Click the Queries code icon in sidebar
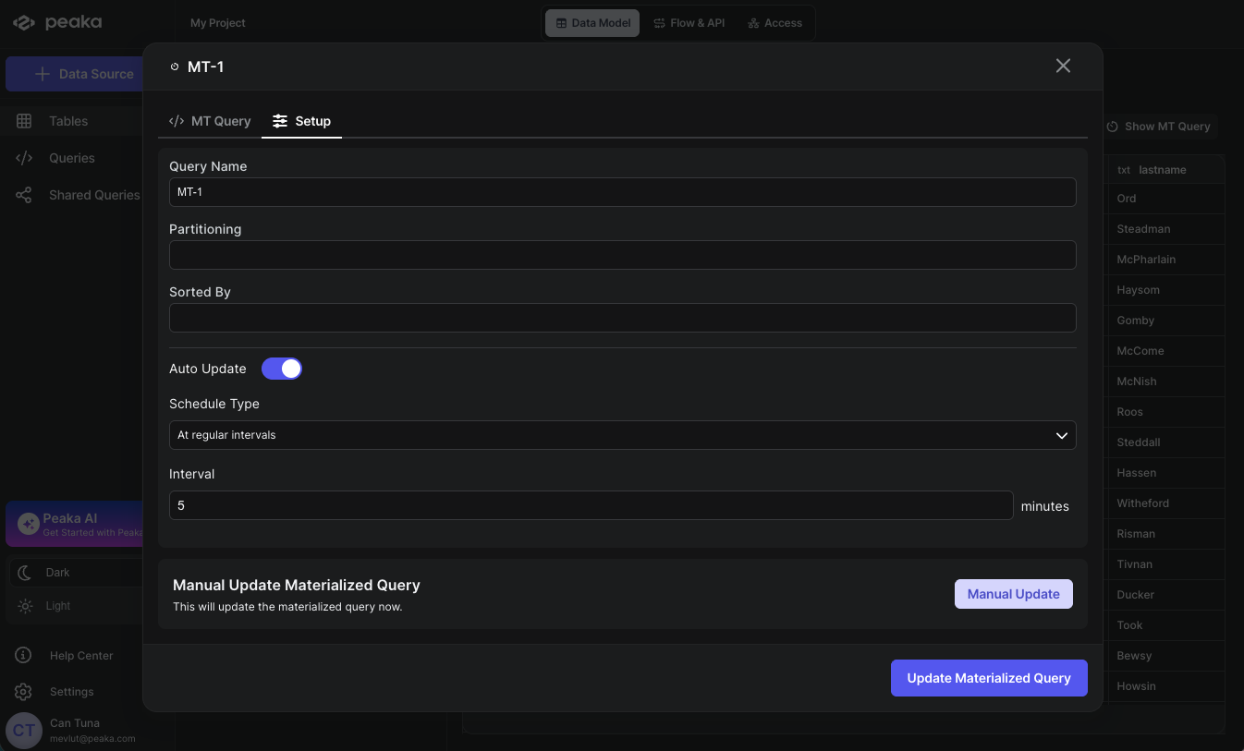This screenshot has height=751, width=1244. [24, 158]
